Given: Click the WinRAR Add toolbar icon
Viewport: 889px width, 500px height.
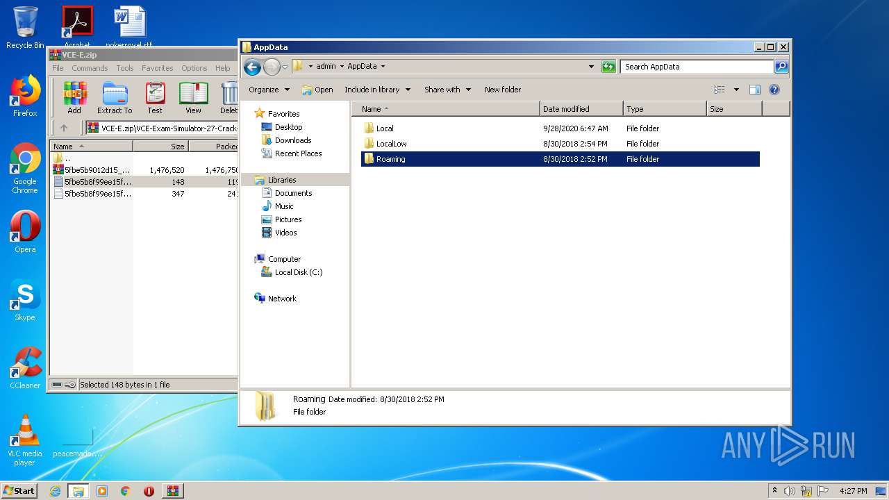Looking at the screenshot, I should coord(74,97).
